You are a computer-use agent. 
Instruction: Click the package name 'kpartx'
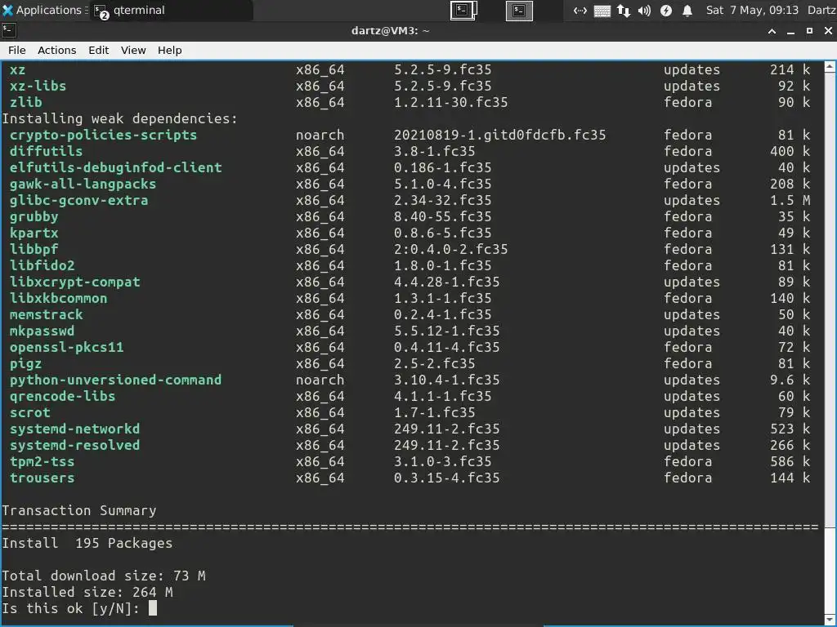point(34,233)
